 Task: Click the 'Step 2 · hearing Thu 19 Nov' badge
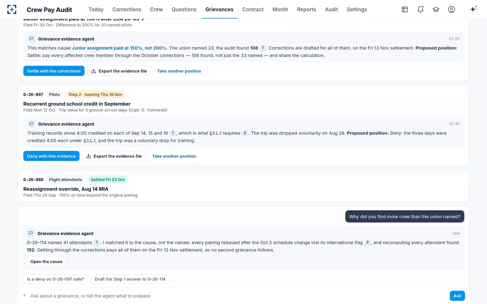pos(95,95)
